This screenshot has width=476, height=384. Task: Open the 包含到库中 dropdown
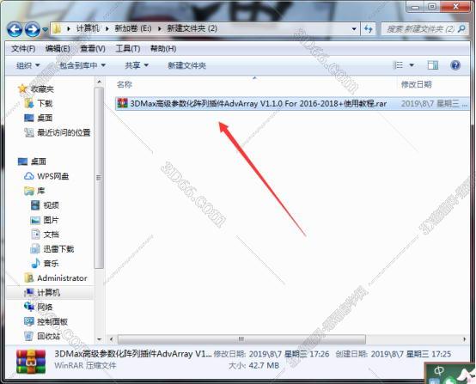[x=82, y=65]
